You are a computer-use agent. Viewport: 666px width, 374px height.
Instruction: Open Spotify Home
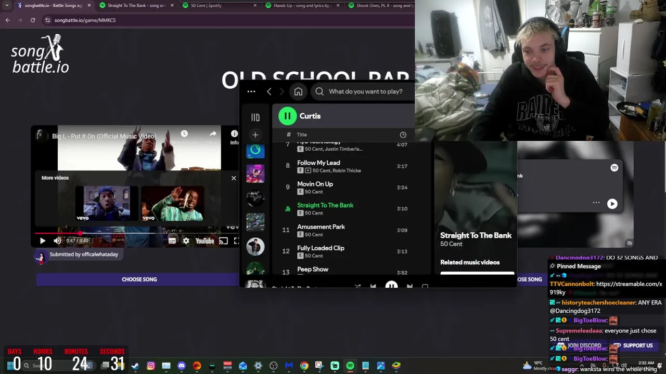point(298,91)
